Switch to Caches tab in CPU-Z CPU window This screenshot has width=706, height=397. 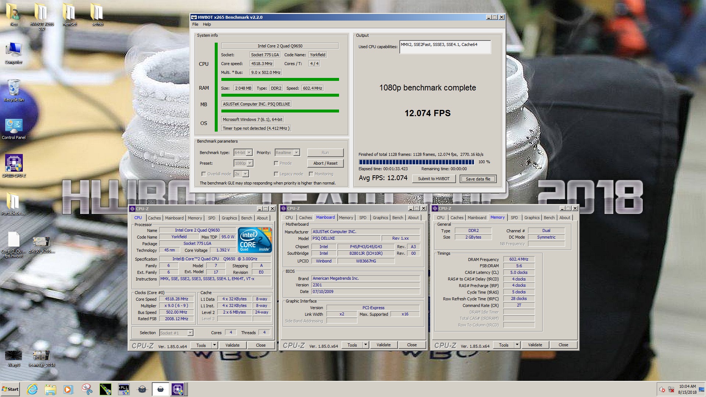click(154, 218)
